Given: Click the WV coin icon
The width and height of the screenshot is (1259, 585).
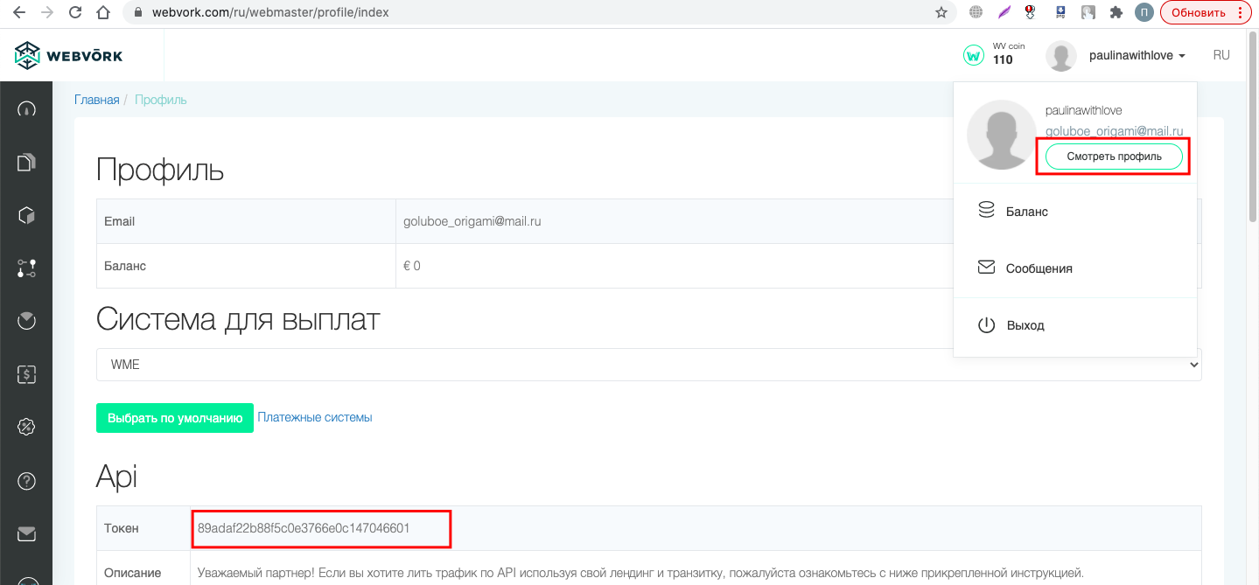Looking at the screenshot, I should pyautogui.click(x=973, y=55).
